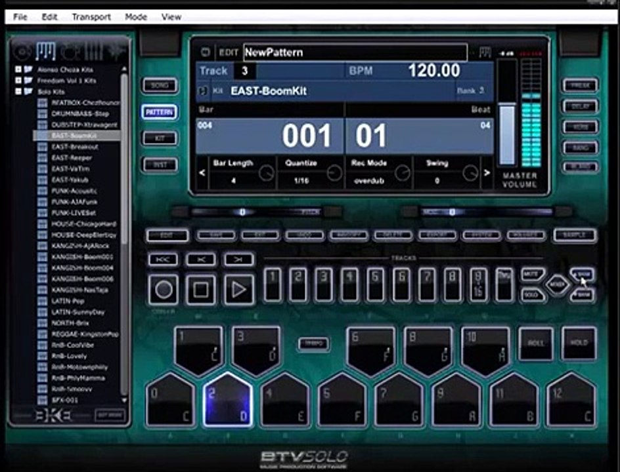
Task: Start recording with the Record button
Action: 164,290
